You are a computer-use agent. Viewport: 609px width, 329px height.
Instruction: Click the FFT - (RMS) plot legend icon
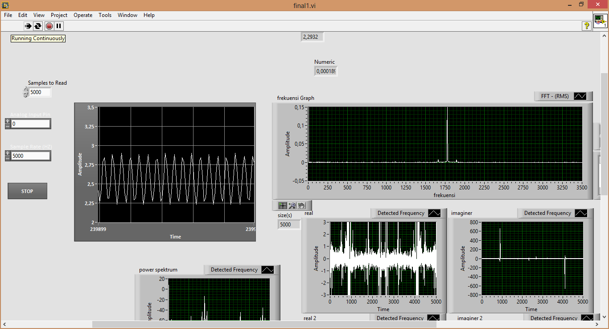(x=580, y=96)
